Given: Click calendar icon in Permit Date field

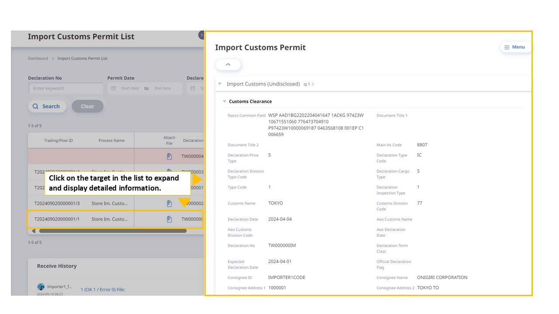Looking at the screenshot, I should pyautogui.click(x=114, y=88).
